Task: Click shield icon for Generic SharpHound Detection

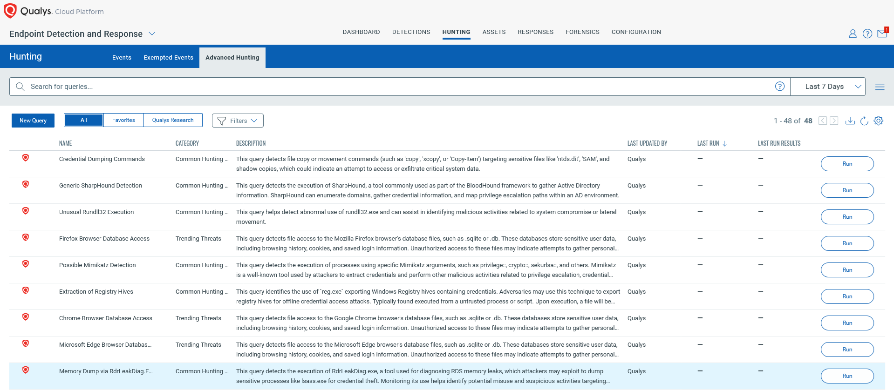Action: tap(26, 184)
